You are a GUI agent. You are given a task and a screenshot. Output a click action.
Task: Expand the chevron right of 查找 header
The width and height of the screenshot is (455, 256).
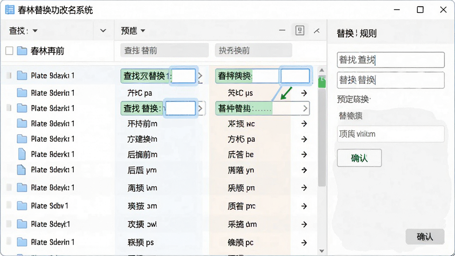click(103, 31)
